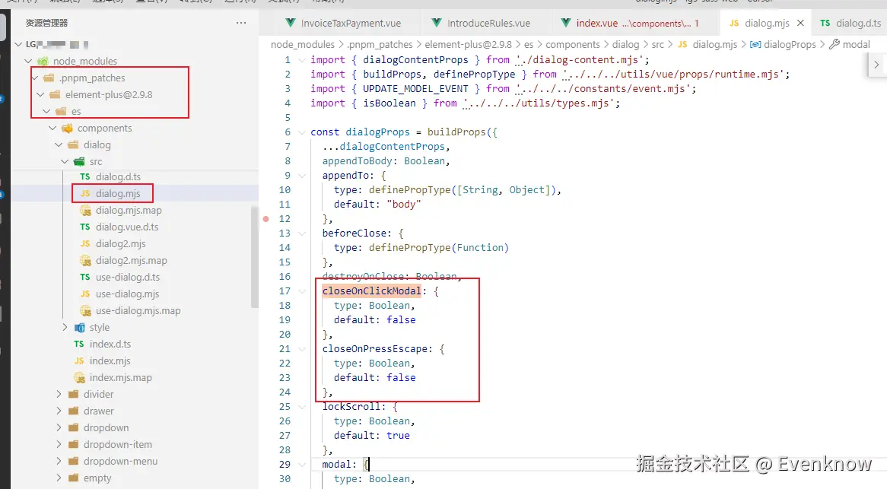Expand the empty folder
This screenshot has height=489, width=887.
97,478
